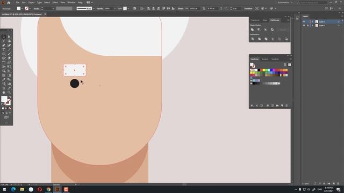Open the brush definition dropdown
344x193 pixels.
click(x=94, y=9)
